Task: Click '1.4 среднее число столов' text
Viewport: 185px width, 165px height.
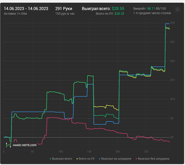Action: click(152, 13)
